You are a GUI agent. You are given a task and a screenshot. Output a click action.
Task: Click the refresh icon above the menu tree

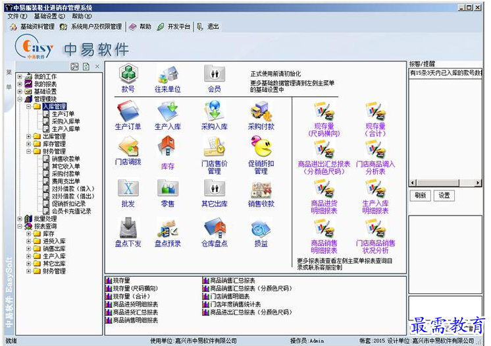pos(86,67)
